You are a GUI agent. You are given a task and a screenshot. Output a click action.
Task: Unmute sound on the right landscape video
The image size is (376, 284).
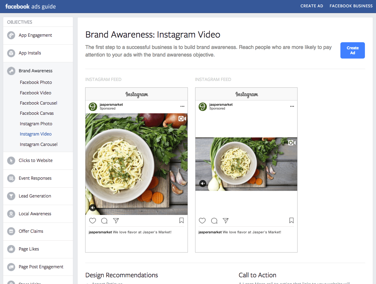[203, 184]
